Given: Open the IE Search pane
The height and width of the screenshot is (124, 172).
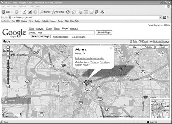Looking at the screenshot, I should [45, 12].
